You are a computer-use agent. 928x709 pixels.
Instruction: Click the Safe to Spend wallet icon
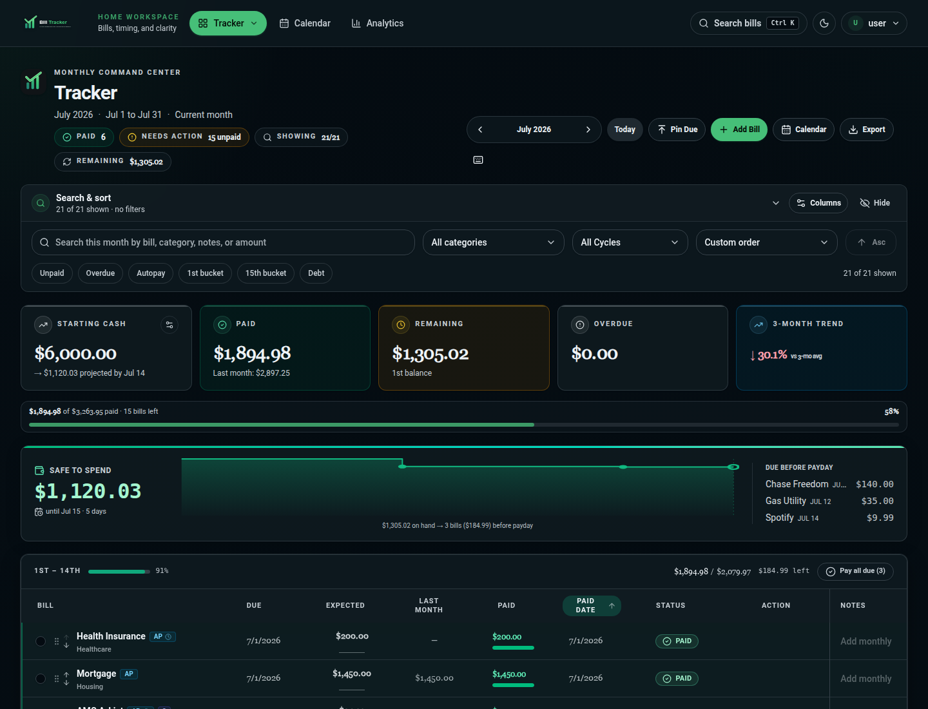(x=39, y=471)
